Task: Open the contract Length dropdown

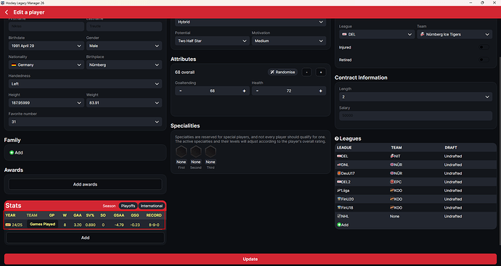Action: 415,96
